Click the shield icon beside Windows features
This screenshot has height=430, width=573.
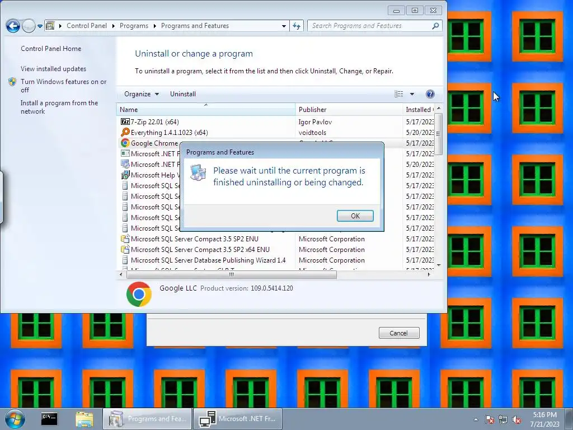click(12, 82)
